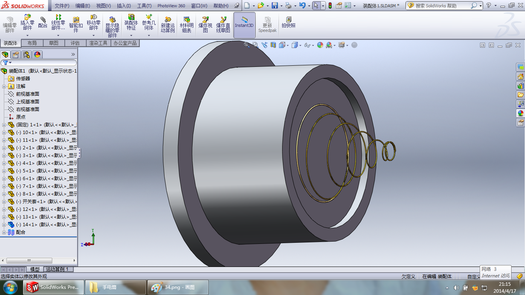Open the 文件(F) menu
This screenshot has width=525, height=295.
point(62,6)
